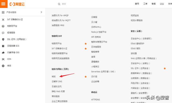This screenshot has height=103, width=172.
Task: Open 智联车管理云平台
Action: point(99,42)
